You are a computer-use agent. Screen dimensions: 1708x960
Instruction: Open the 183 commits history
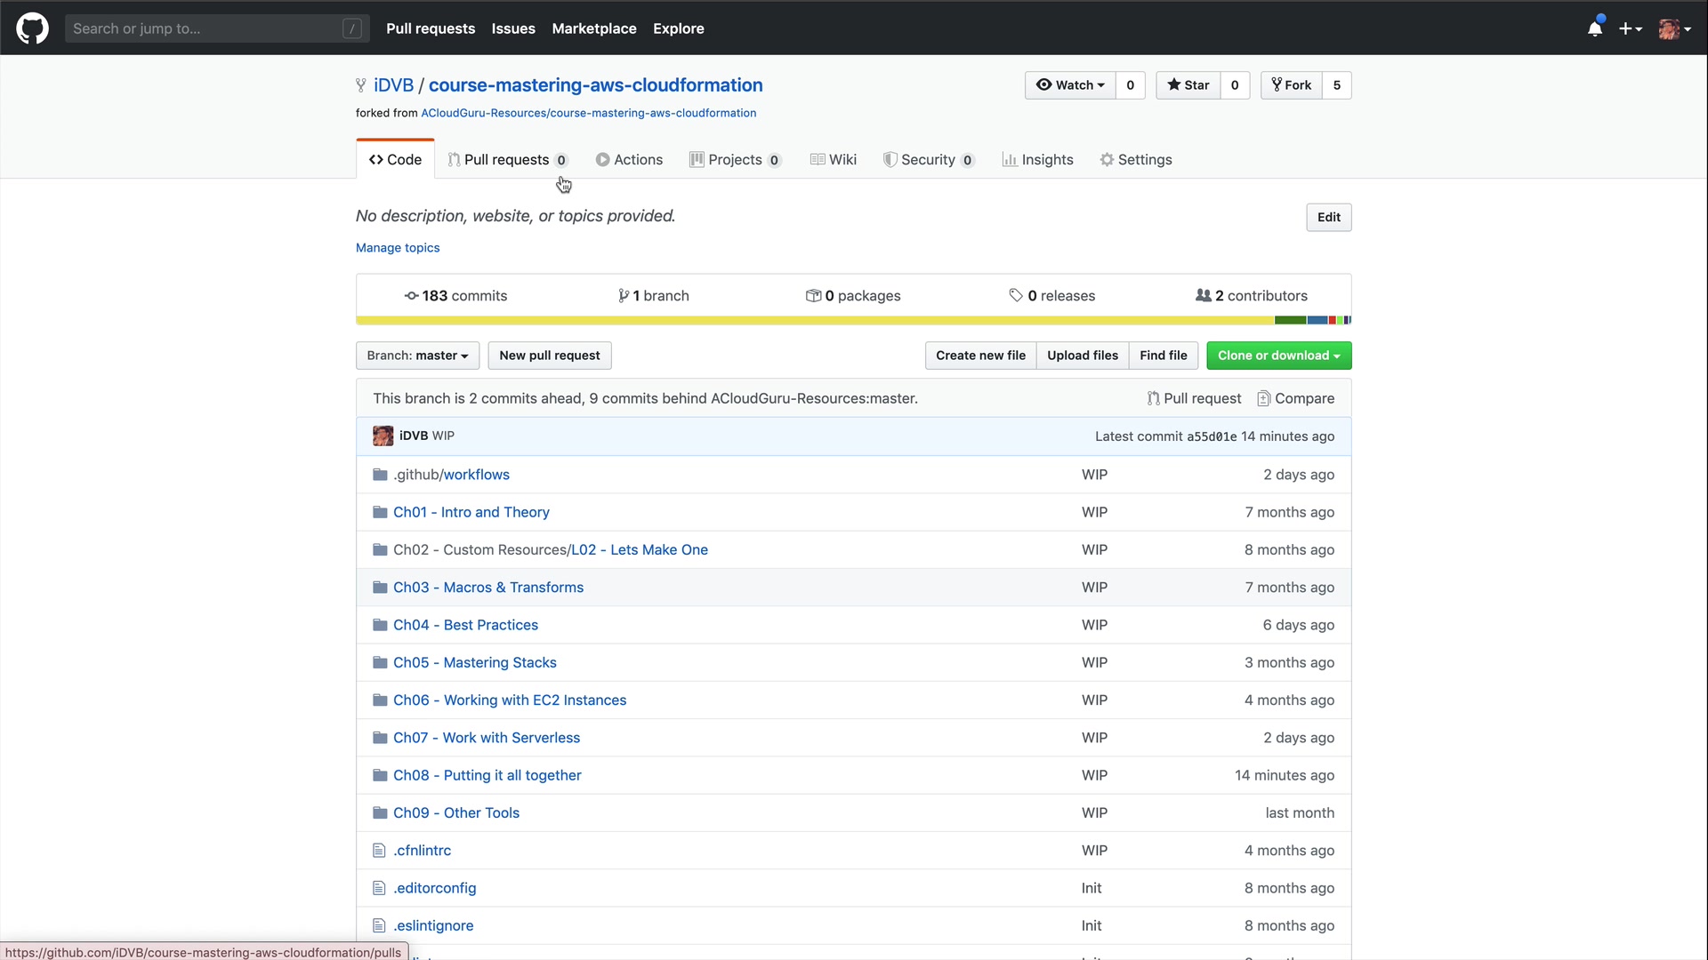tap(455, 296)
